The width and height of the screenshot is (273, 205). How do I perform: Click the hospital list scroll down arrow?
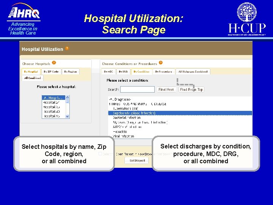click(67, 117)
